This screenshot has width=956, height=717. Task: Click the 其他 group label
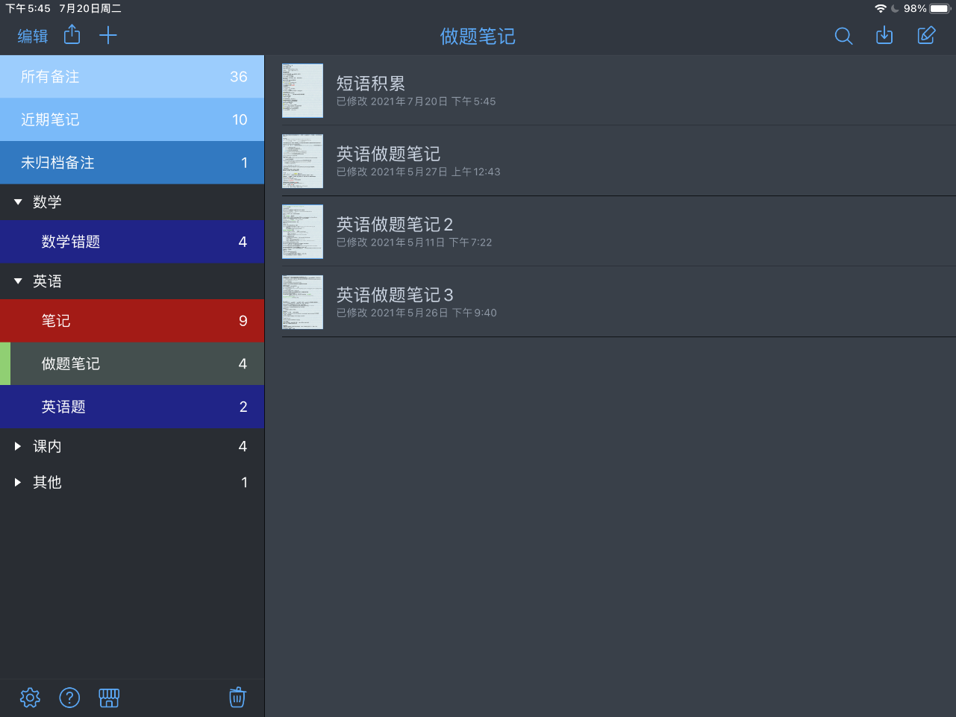pyautogui.click(x=47, y=482)
